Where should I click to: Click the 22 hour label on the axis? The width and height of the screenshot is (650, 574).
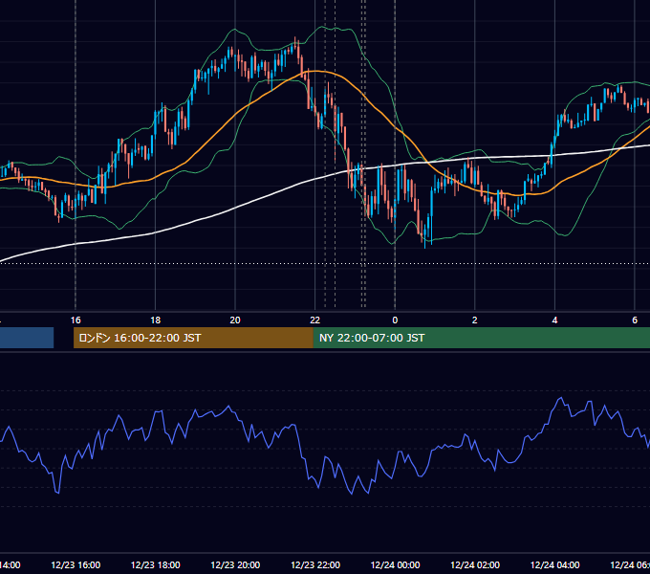315,320
